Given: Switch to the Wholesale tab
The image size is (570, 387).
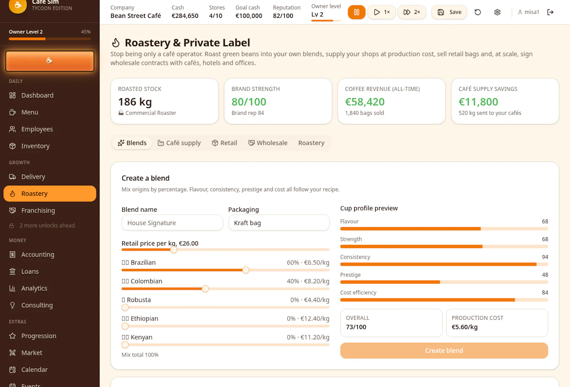Looking at the screenshot, I should pyautogui.click(x=268, y=143).
